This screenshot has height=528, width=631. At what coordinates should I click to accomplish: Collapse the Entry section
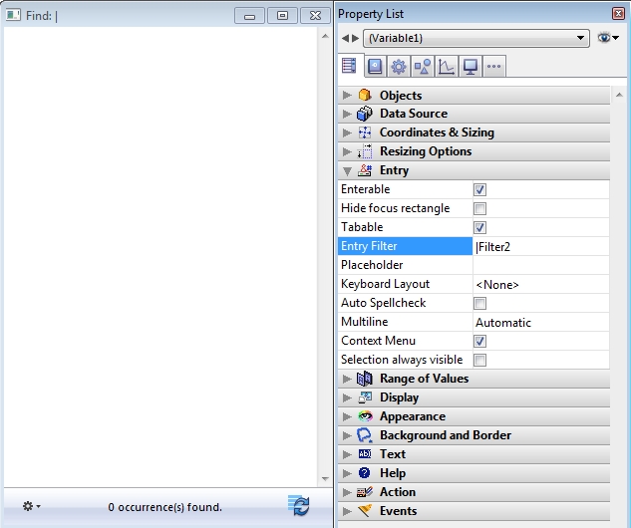coord(347,170)
